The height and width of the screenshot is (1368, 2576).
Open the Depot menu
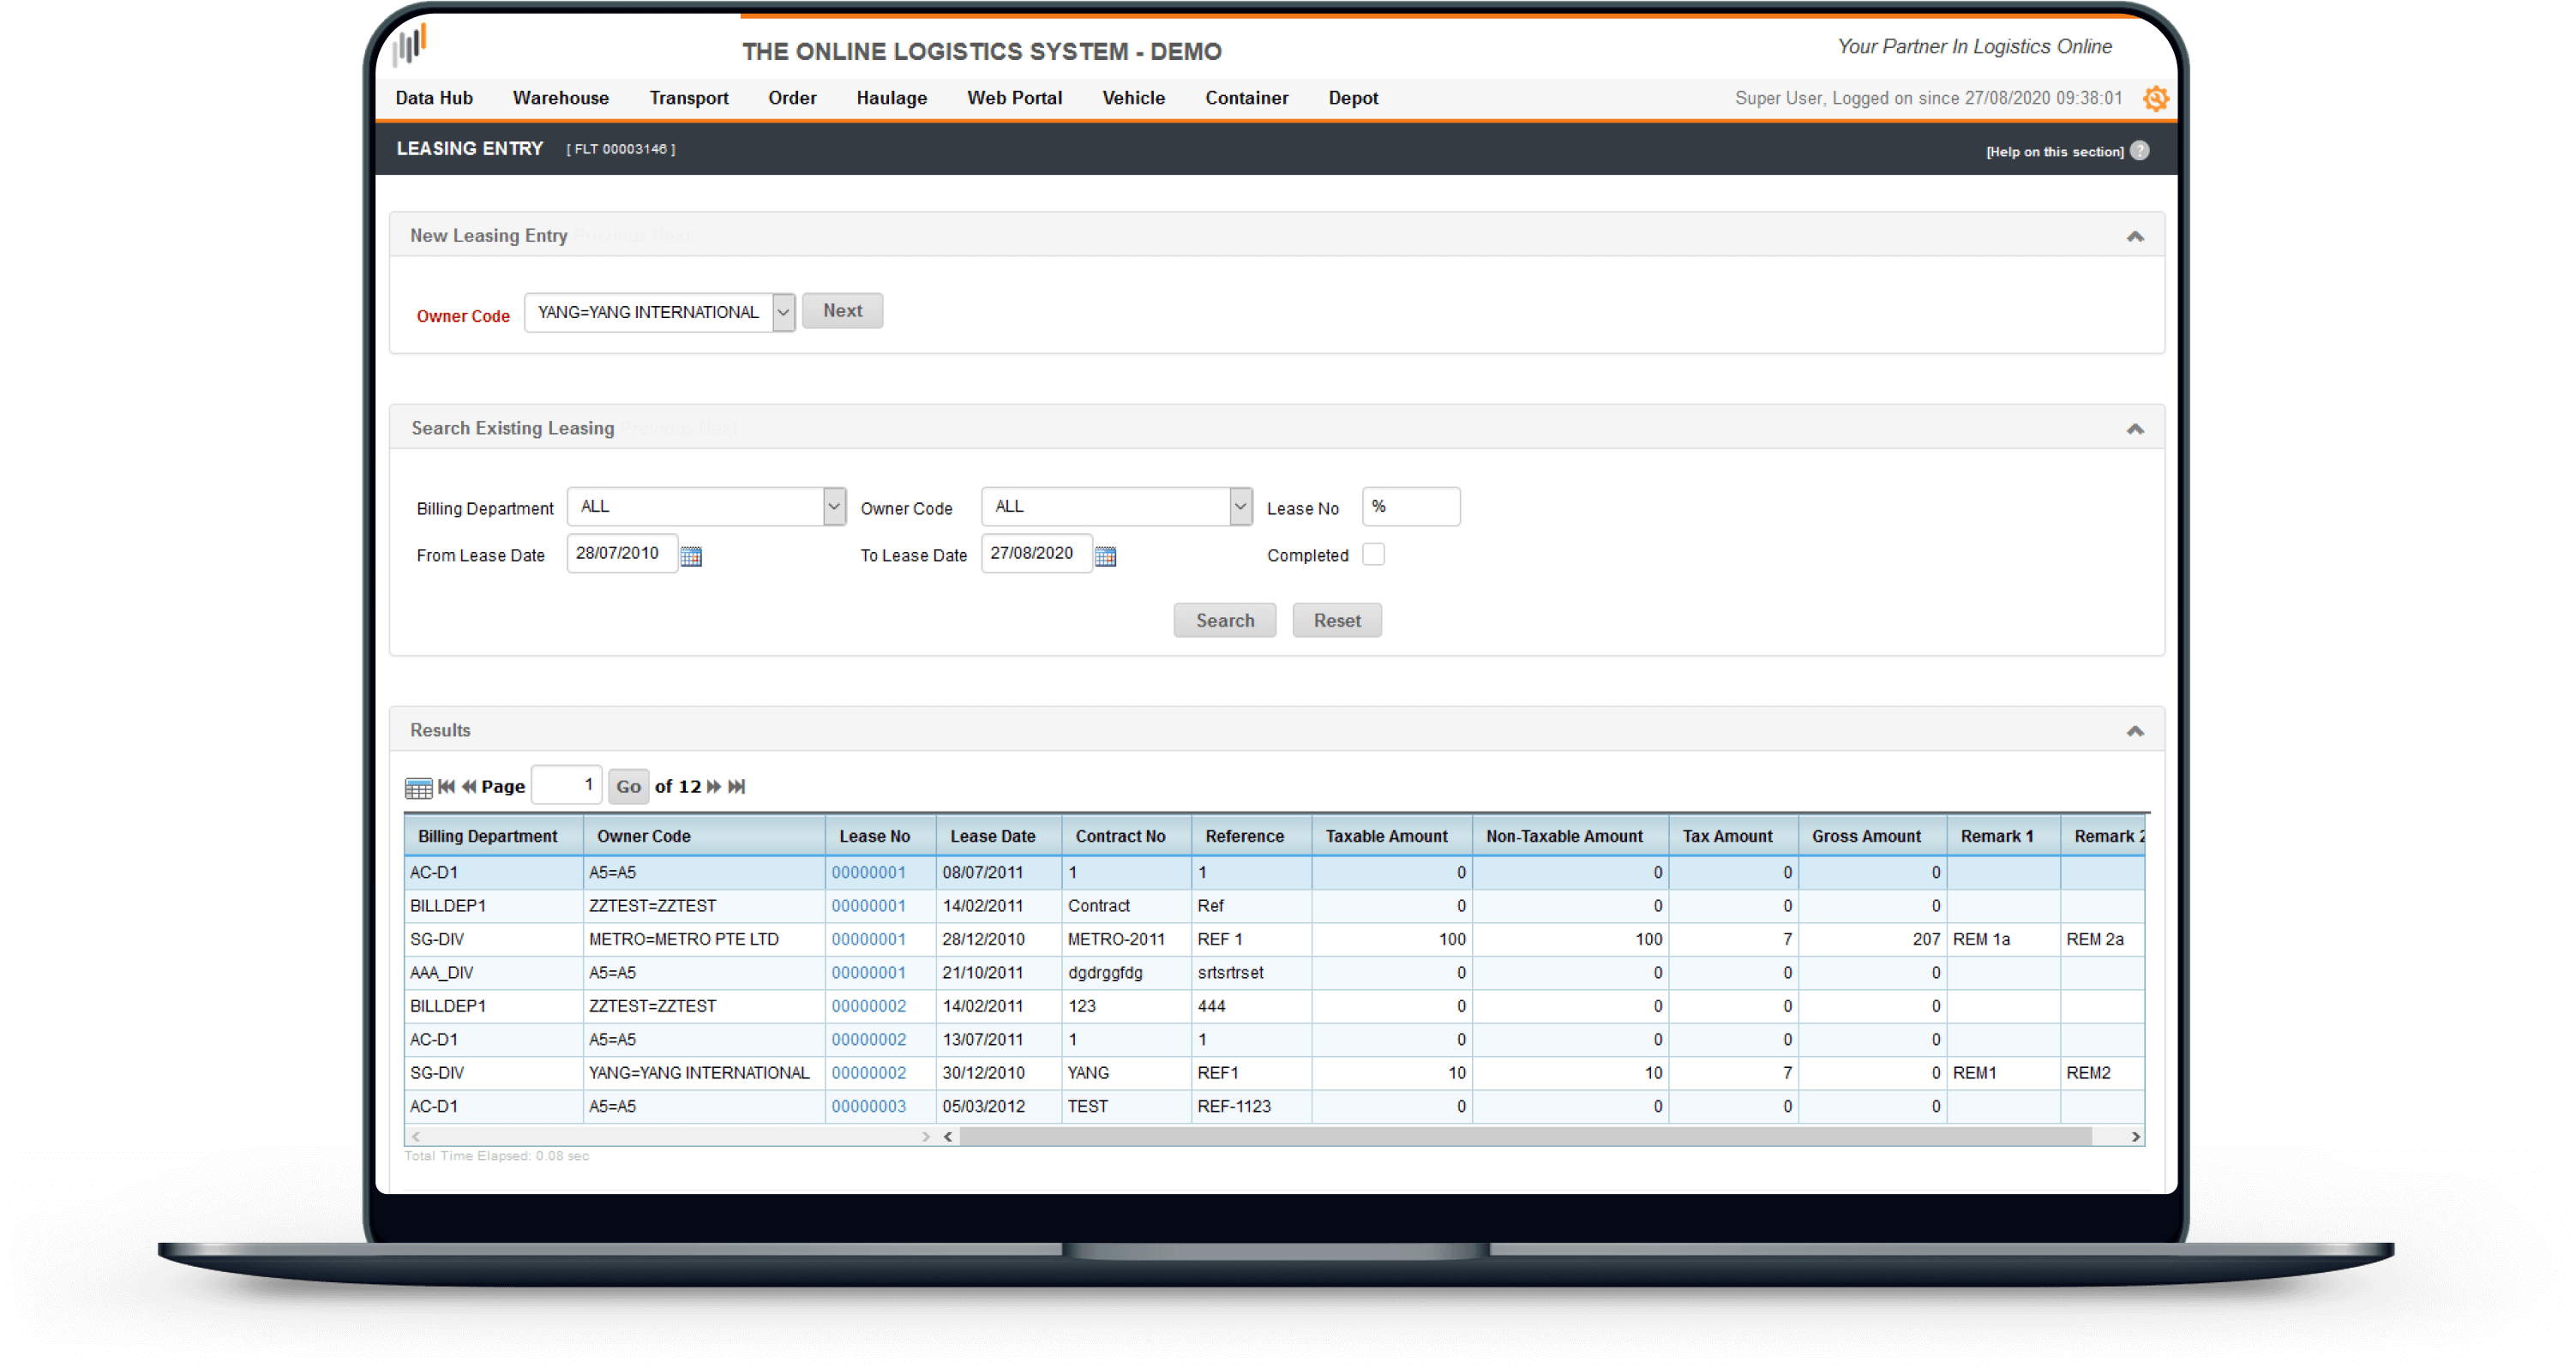[1354, 98]
